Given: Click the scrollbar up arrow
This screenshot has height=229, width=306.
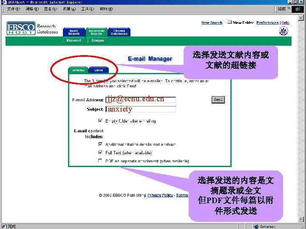Looking at the screenshot, I should click(301, 18).
